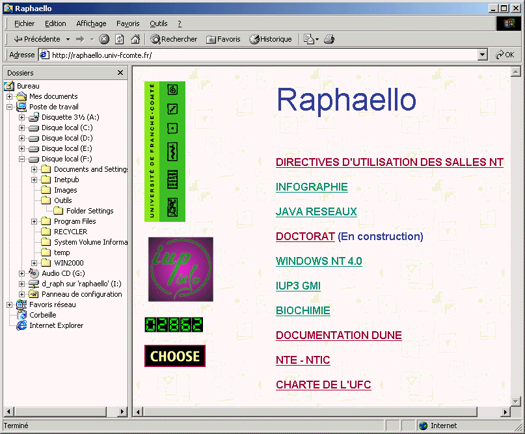Open the INFOGRAPHIE link
Screen dimensions: 525x434
pos(312,187)
